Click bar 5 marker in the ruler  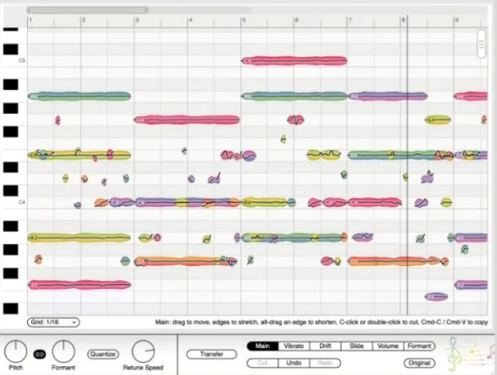[x=243, y=20]
